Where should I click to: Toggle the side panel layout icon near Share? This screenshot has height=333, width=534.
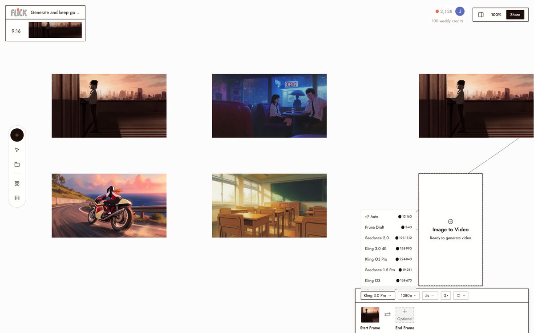(481, 15)
